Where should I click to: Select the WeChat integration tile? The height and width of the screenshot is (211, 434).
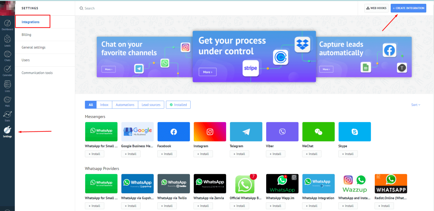[318, 132]
